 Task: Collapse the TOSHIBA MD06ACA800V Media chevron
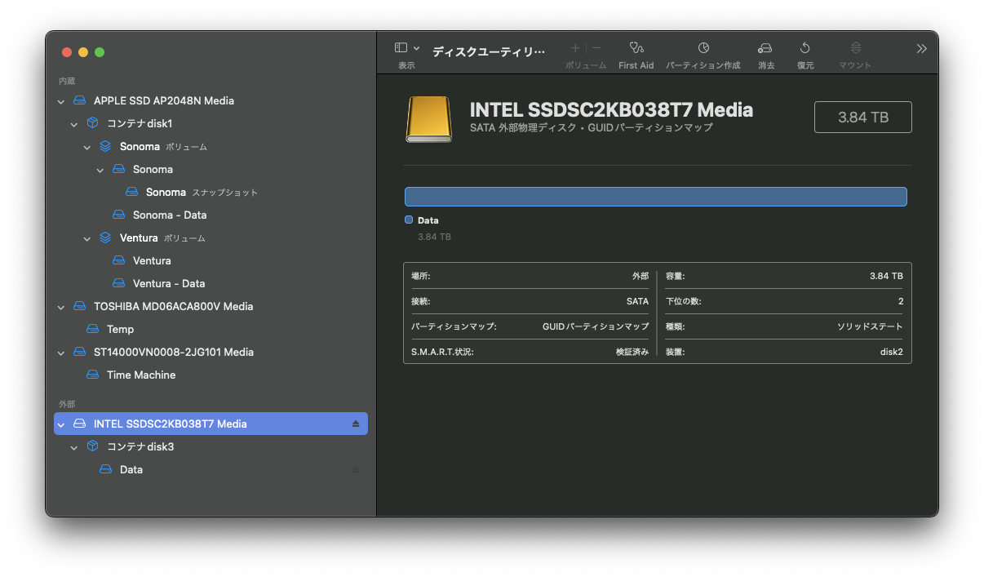[61, 307]
